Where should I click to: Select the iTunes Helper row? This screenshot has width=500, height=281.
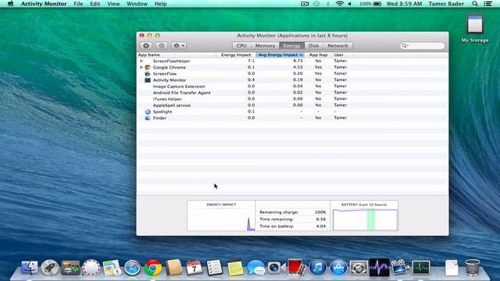click(x=292, y=99)
